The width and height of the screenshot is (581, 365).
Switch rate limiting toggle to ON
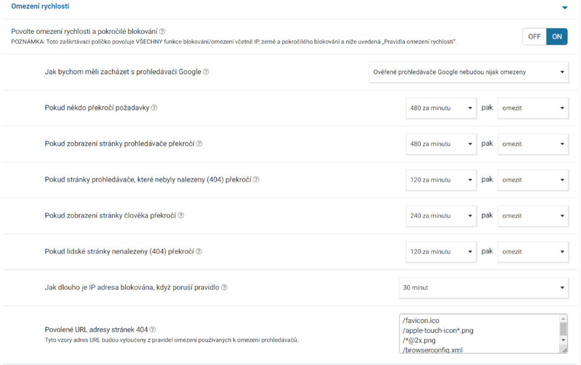click(x=557, y=37)
